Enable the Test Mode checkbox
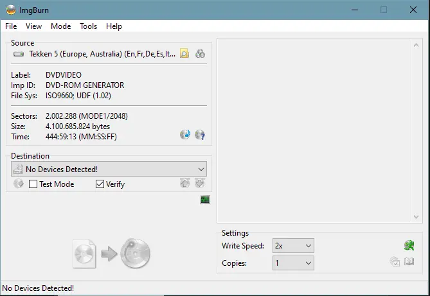This screenshot has width=430, height=296. 33,184
